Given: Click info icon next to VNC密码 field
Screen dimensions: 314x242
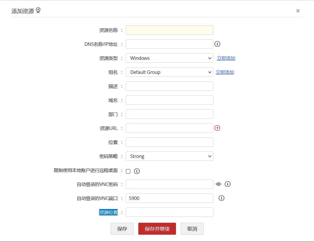Looking at the screenshot, I should point(228,184).
